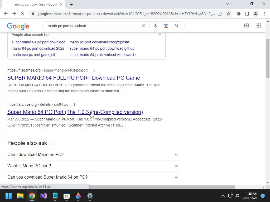This screenshot has width=270, height=202.
Task: Stop loading the page
Action: [23, 14]
